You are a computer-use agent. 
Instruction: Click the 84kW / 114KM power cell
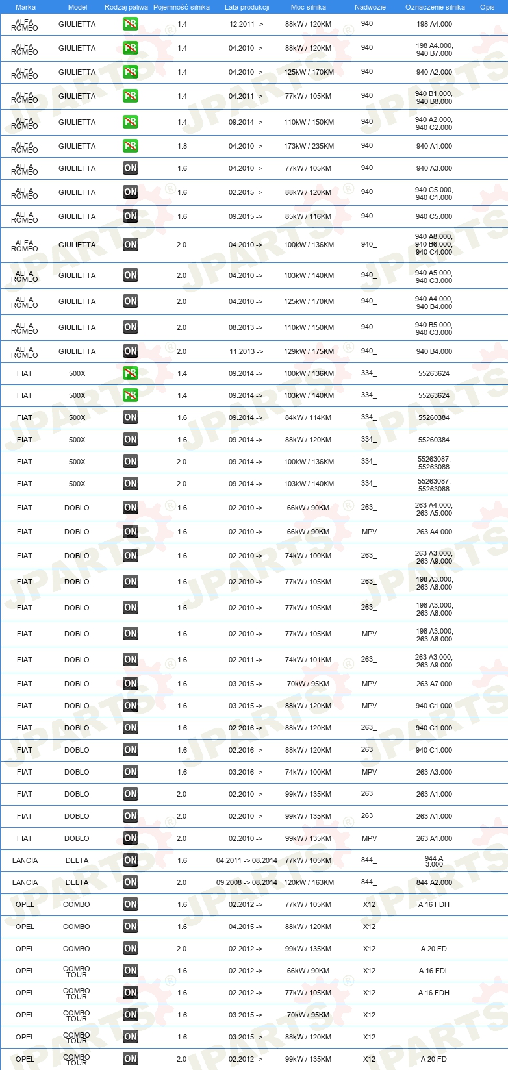(x=308, y=417)
